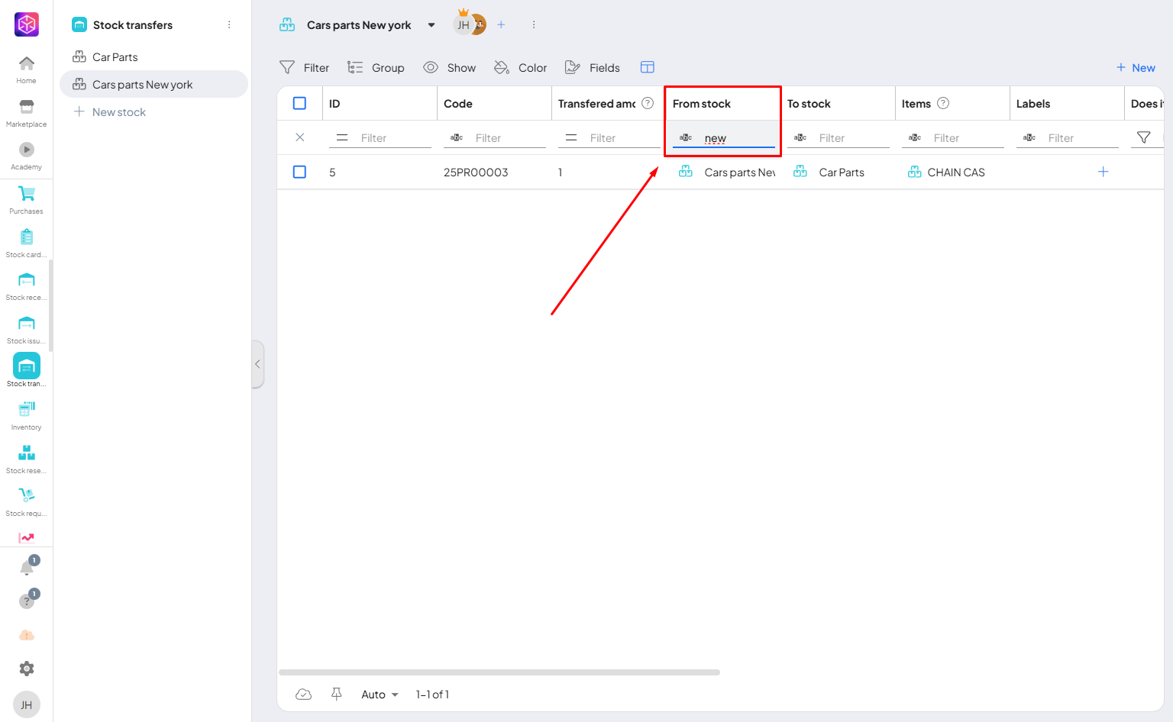This screenshot has height=722, width=1173.
Task: Click the From stock filter input
Action: coord(736,138)
